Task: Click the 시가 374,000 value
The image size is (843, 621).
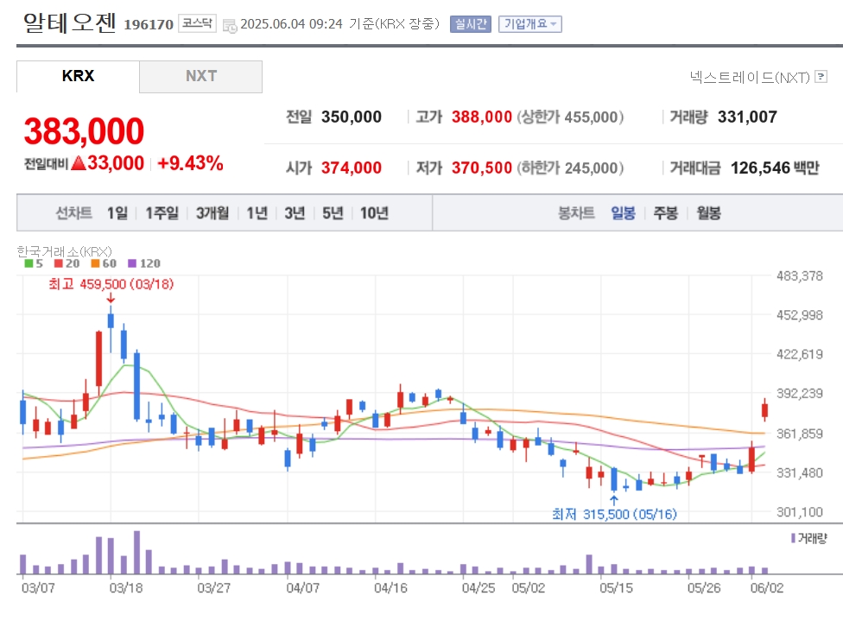Action: tap(352, 168)
